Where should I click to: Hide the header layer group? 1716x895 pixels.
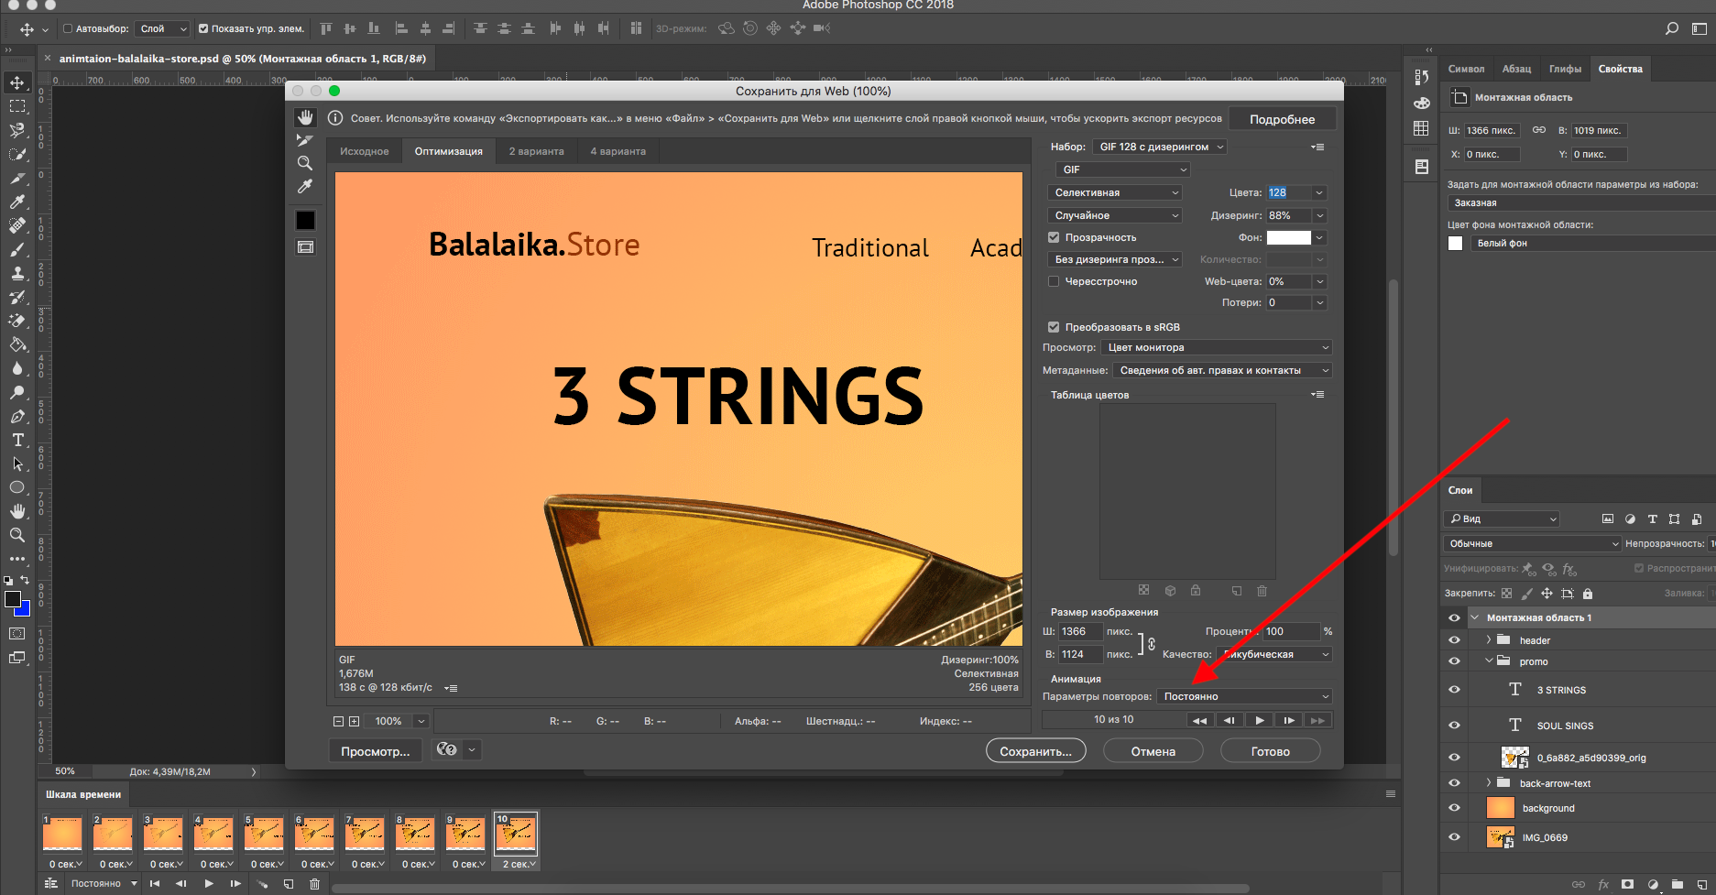point(1454,640)
